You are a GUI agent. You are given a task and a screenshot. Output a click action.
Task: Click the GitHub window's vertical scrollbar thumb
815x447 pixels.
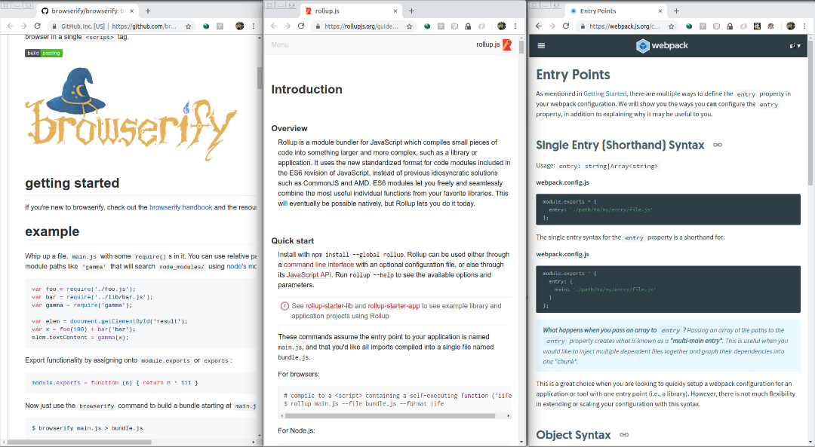point(260,78)
